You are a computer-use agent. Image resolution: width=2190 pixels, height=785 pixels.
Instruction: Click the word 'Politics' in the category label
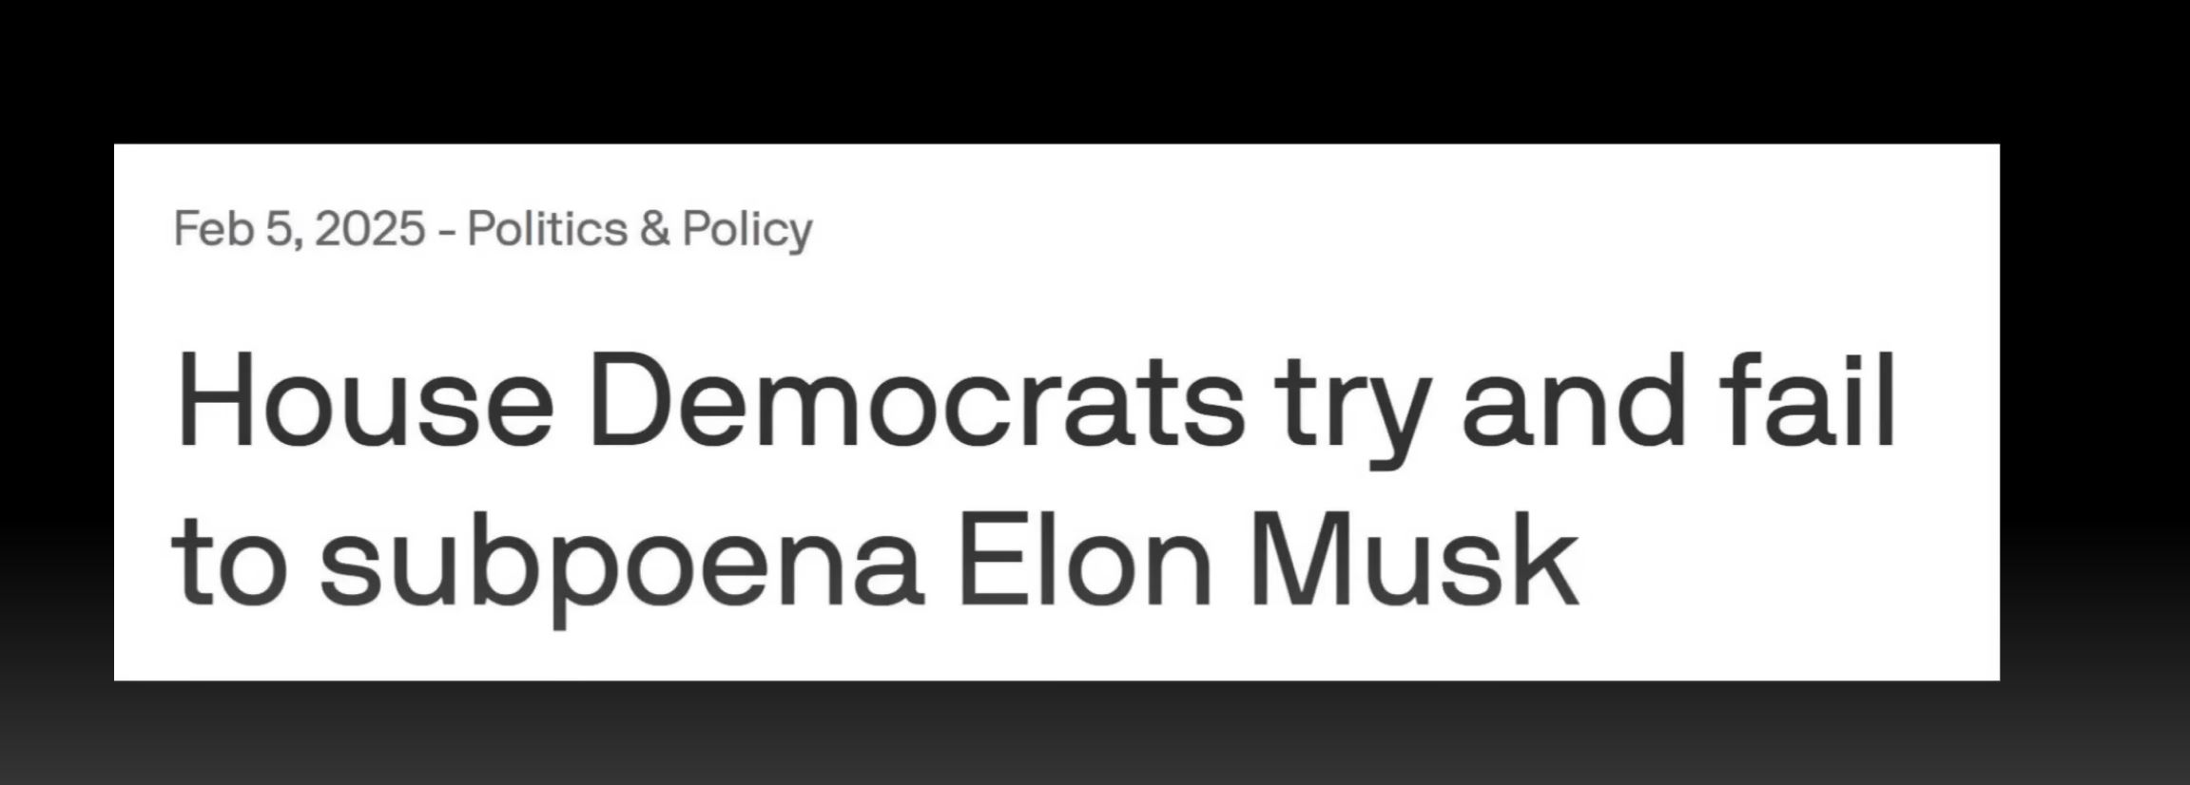coord(547,229)
